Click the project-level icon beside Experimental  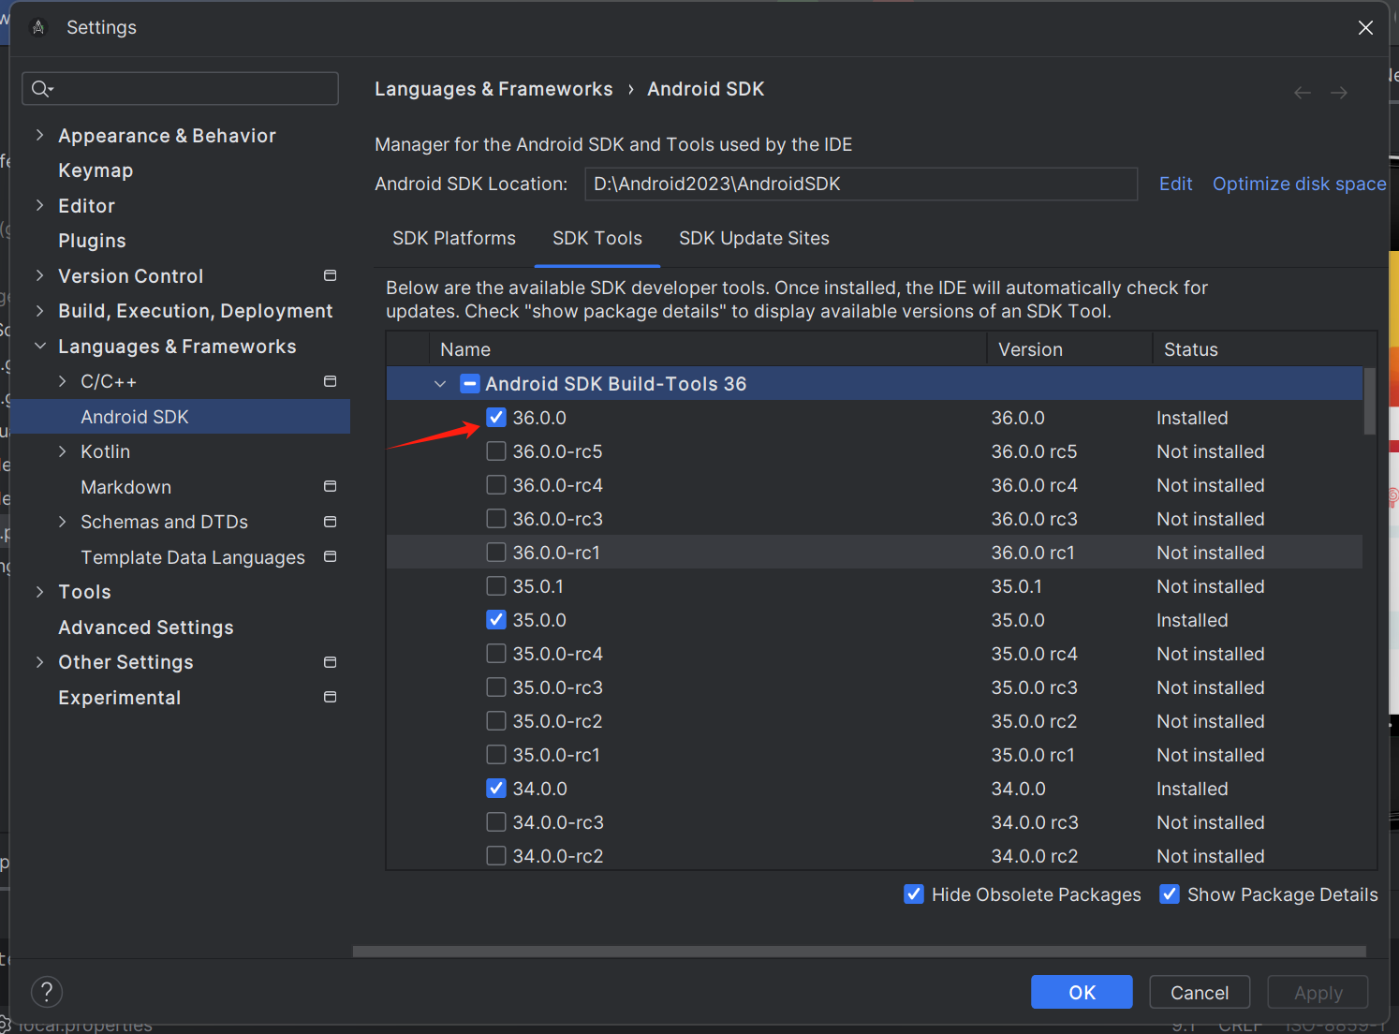330,697
